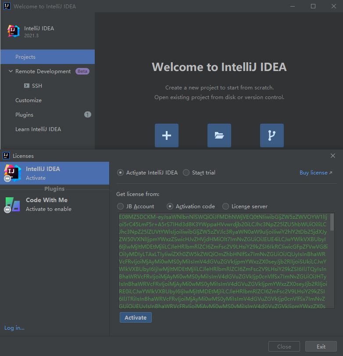Click the Log in... link

click(14, 328)
